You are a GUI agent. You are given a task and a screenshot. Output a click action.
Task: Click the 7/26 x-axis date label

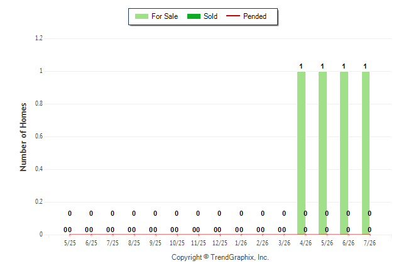point(370,243)
